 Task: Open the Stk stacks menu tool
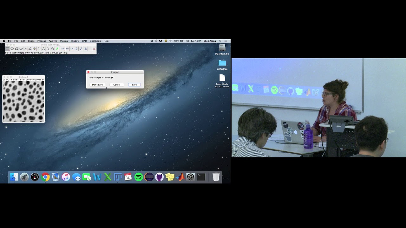pyautogui.click(x=68, y=49)
